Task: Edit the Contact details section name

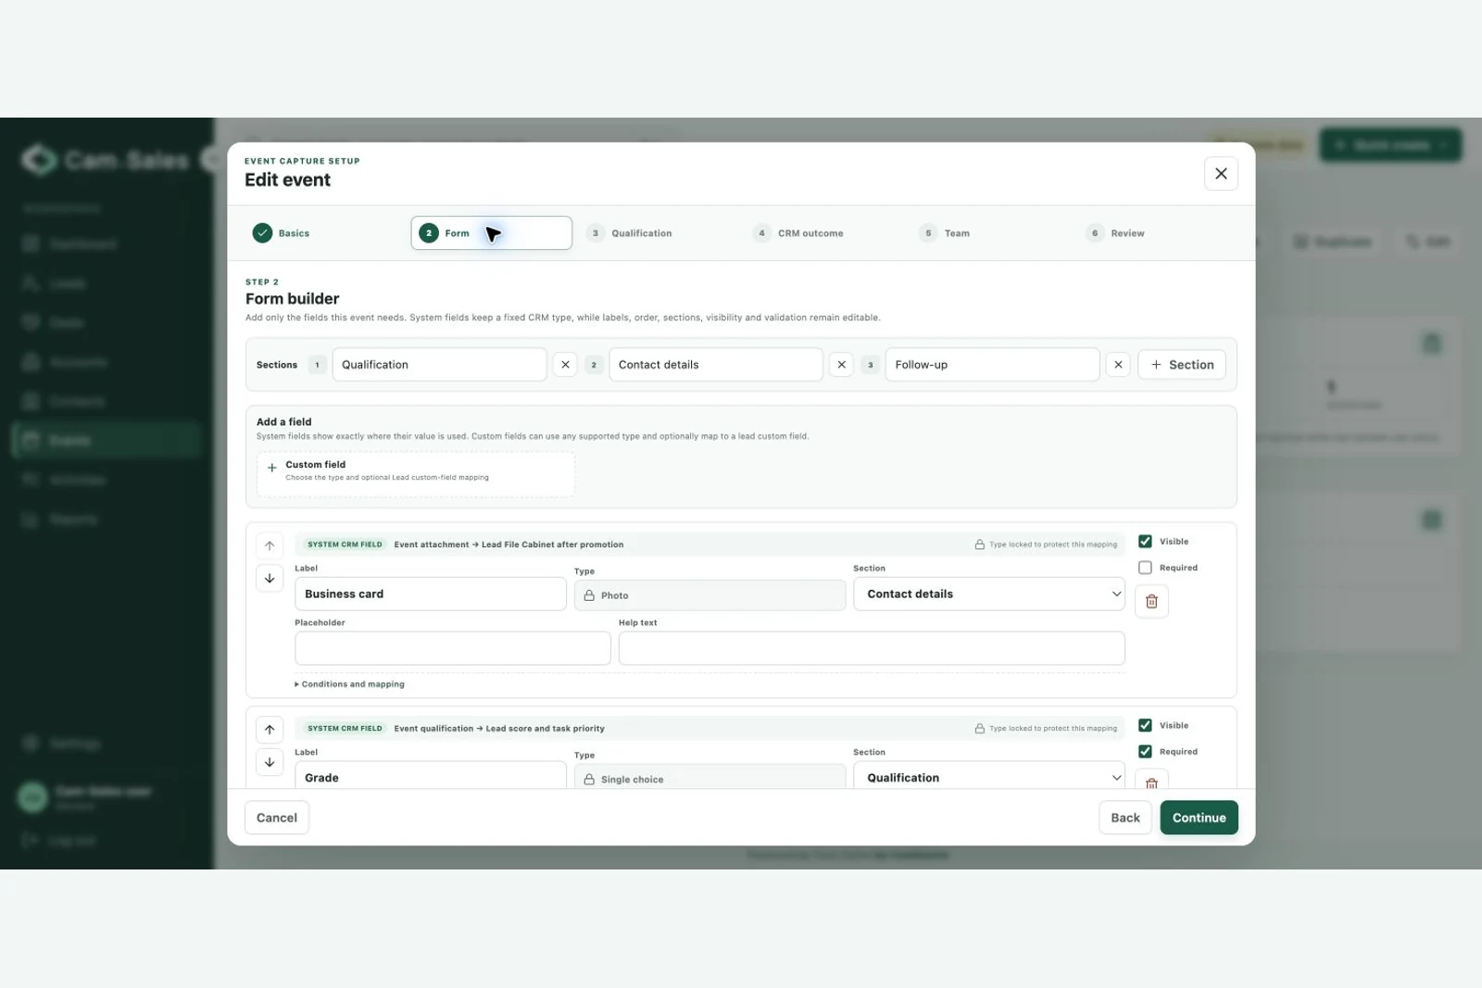Action: 716,365
